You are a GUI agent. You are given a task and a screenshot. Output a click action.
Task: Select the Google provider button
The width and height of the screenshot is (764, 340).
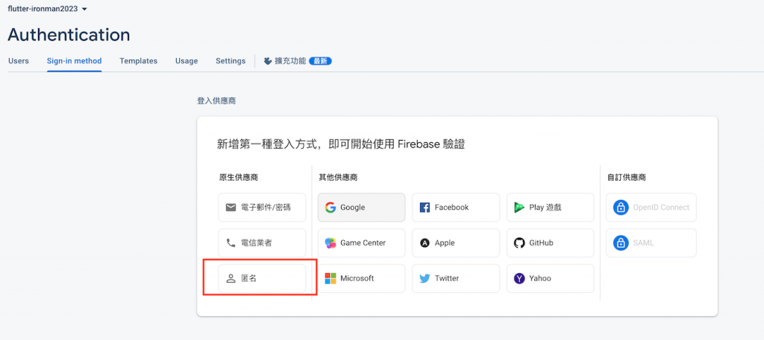[362, 208]
